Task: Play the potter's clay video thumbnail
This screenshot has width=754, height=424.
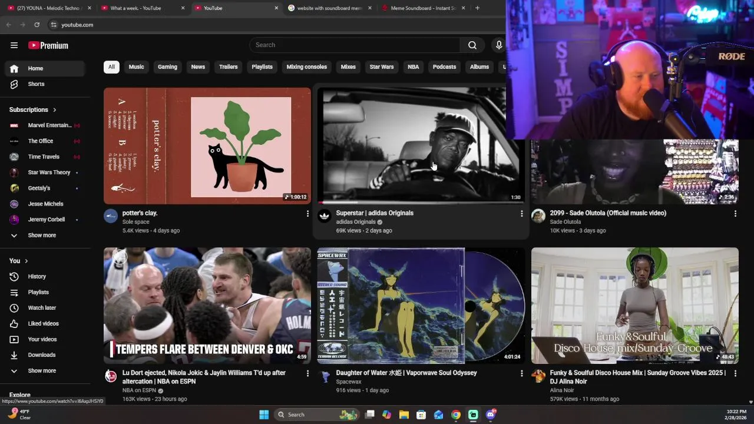Action: click(207, 146)
